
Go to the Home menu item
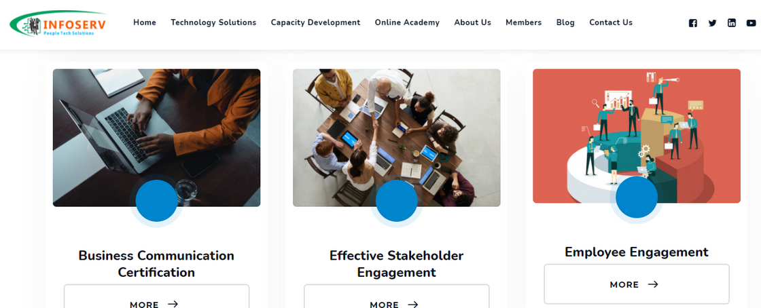tap(145, 22)
